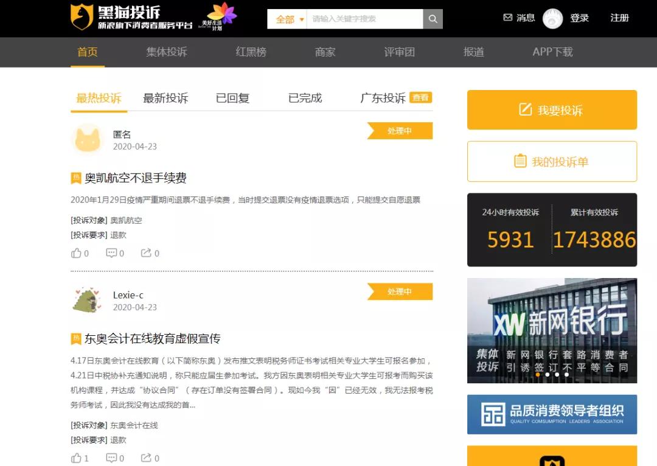Screen dimensions: 657x466
Task: Go to the 首页 navigation tab
Action: 87,52
